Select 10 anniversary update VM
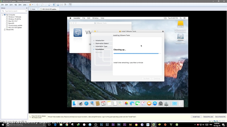Screen dimensions: 227x127 [x=15, y=25]
